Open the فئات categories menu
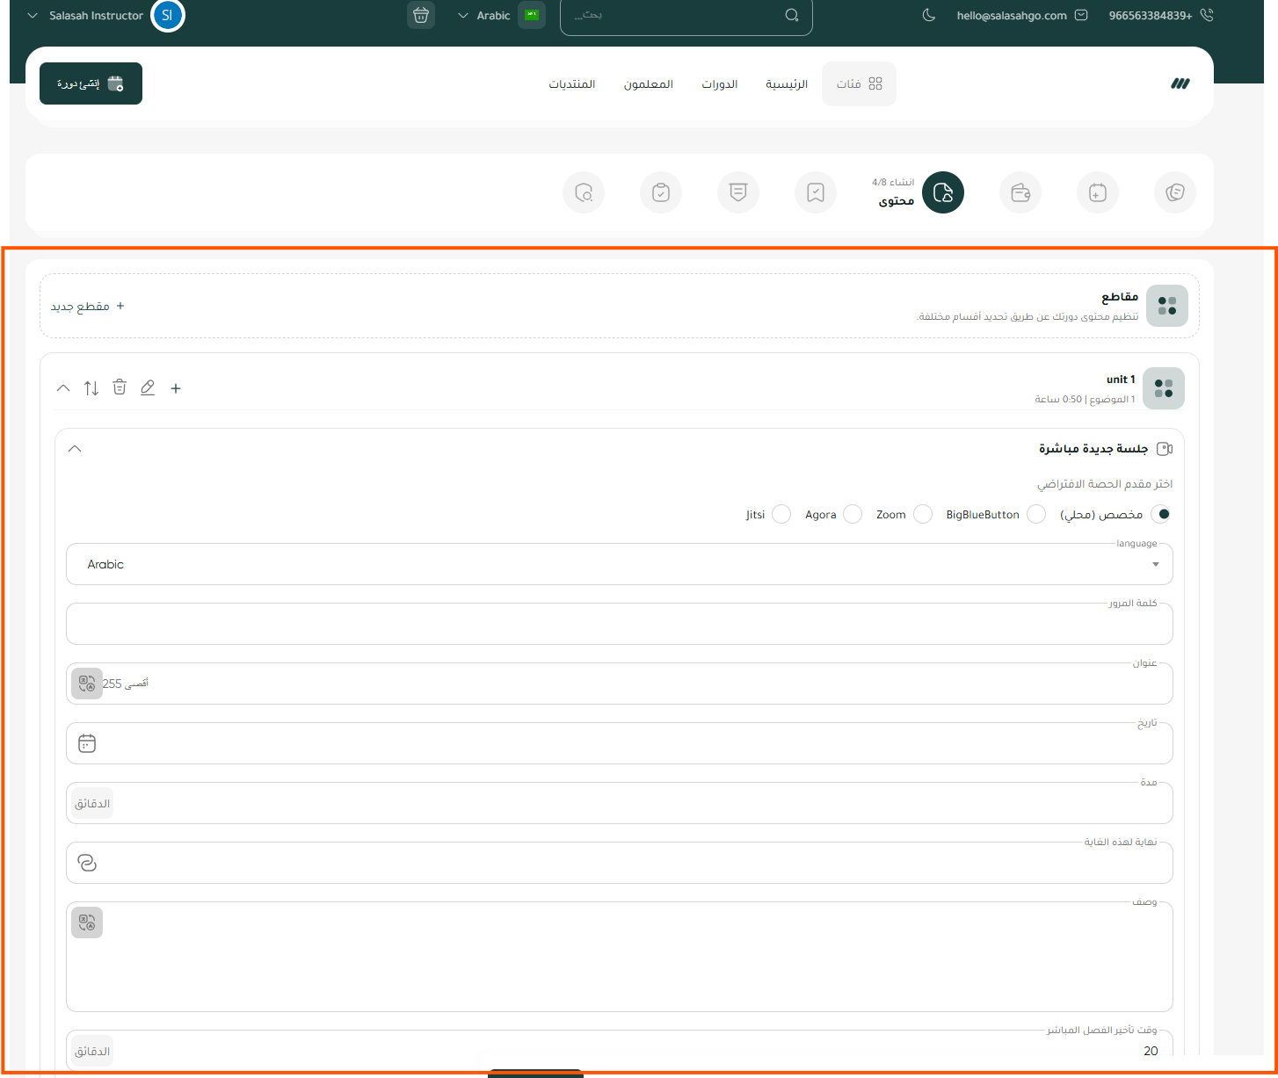 click(859, 83)
